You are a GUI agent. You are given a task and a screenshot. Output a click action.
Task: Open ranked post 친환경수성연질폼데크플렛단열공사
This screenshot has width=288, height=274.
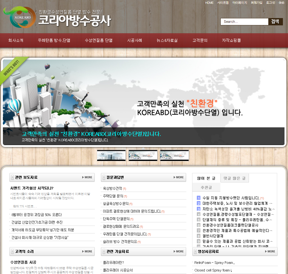[x=230, y=225]
